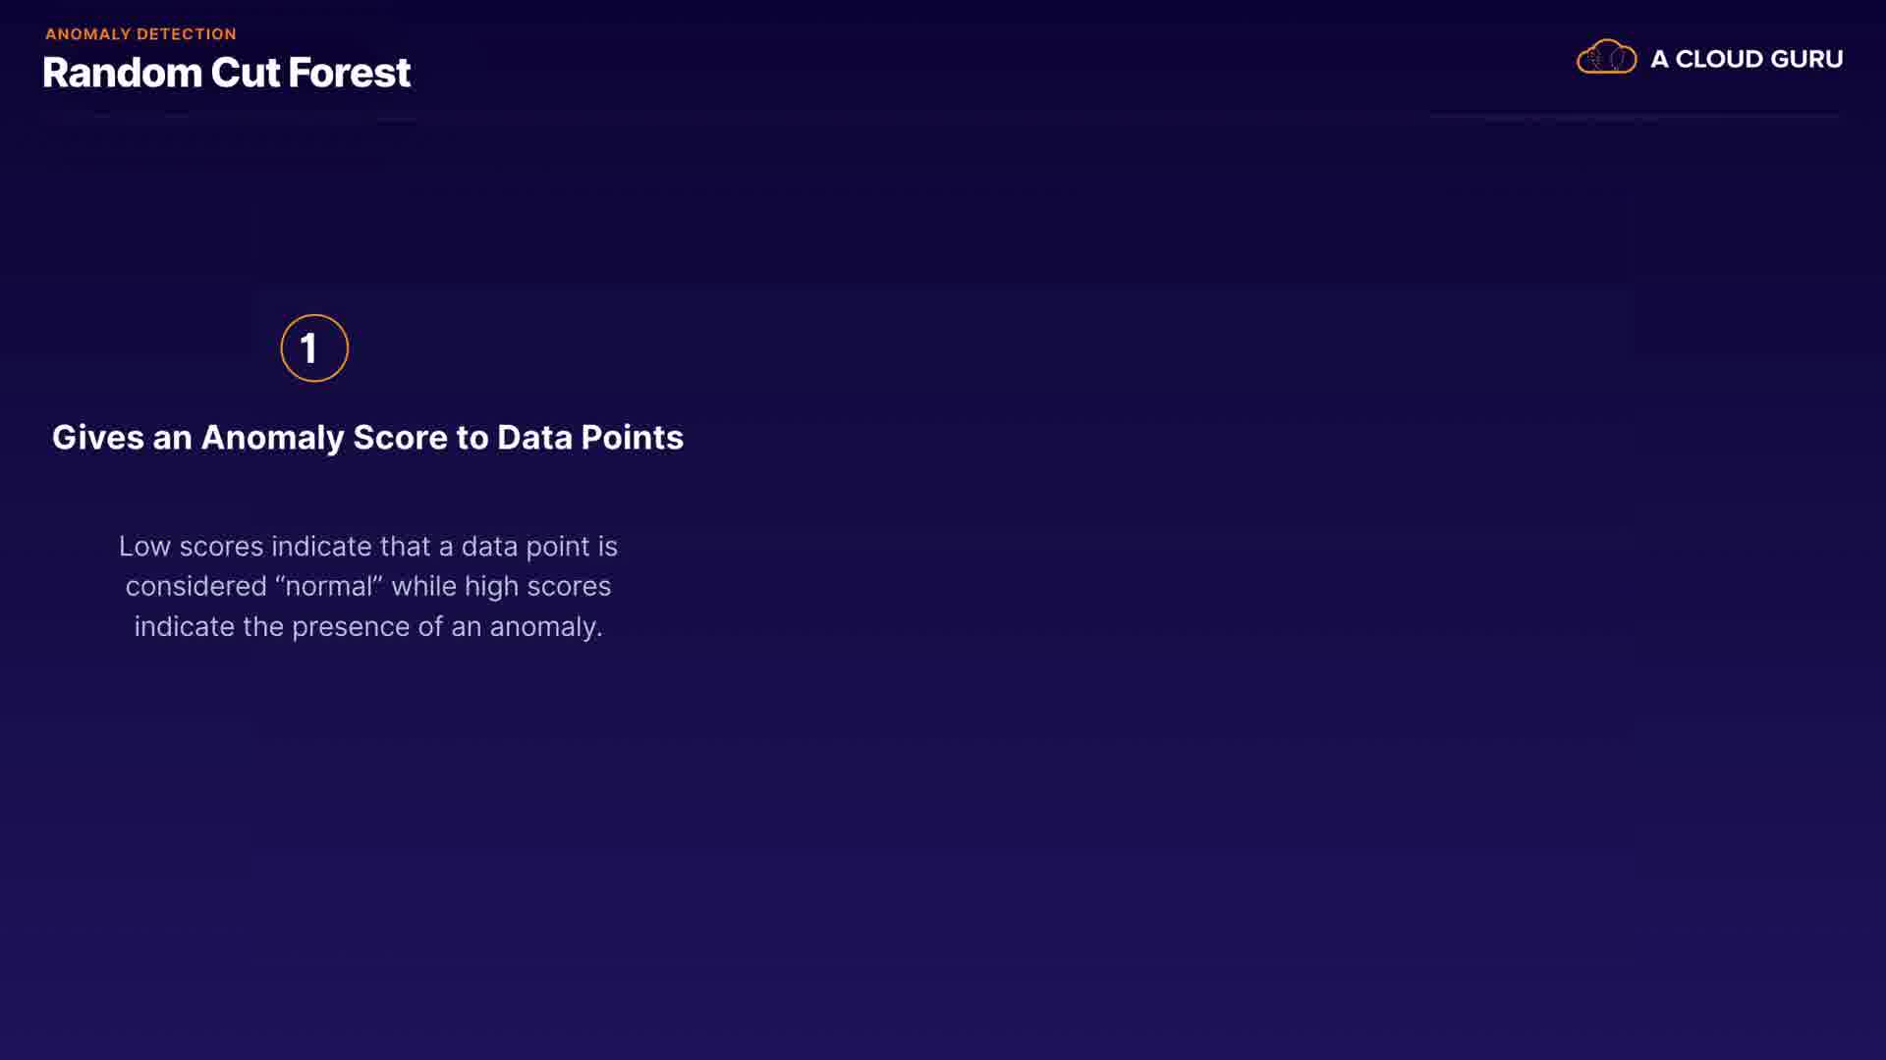Click the word CLOUD in the brand name

pos(1720,59)
